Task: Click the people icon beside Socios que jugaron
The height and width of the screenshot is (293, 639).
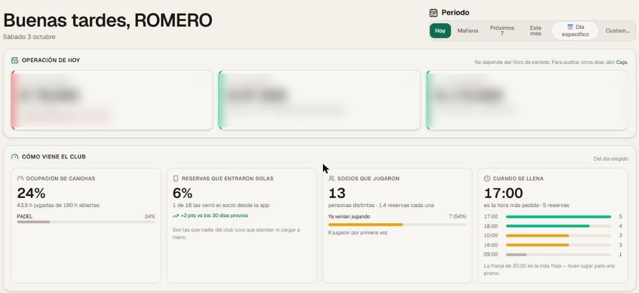Action: point(332,179)
